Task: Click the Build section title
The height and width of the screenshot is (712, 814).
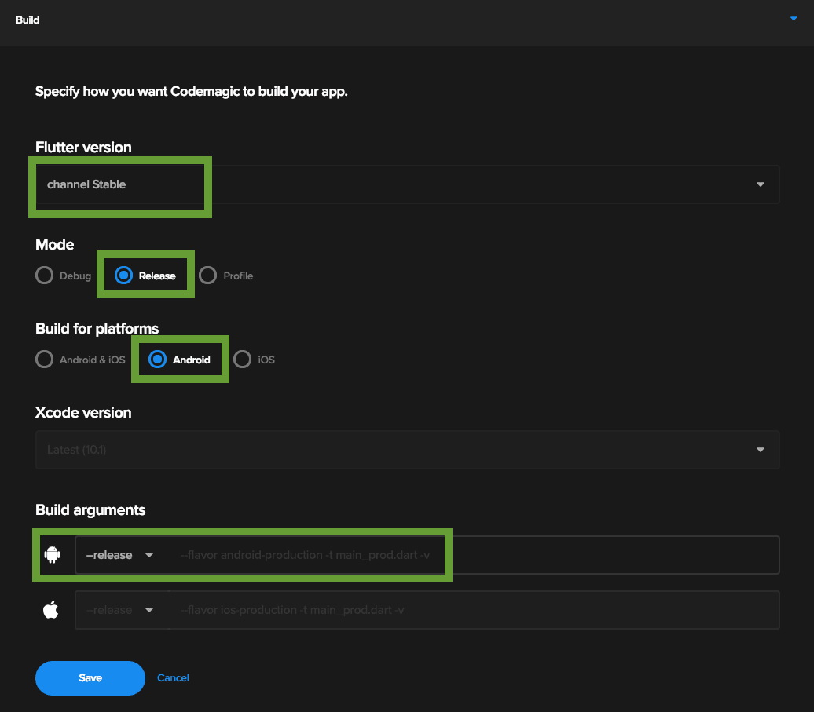Action: point(27,20)
